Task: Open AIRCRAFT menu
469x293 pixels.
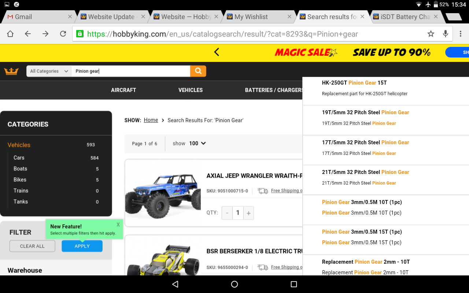Action: 123,90
